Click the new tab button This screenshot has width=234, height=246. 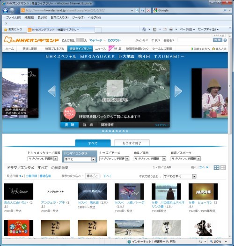[x=98, y=30]
